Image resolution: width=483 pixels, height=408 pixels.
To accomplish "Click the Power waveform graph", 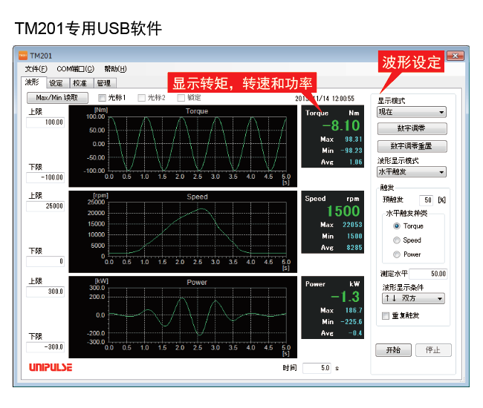I will 183,317.
